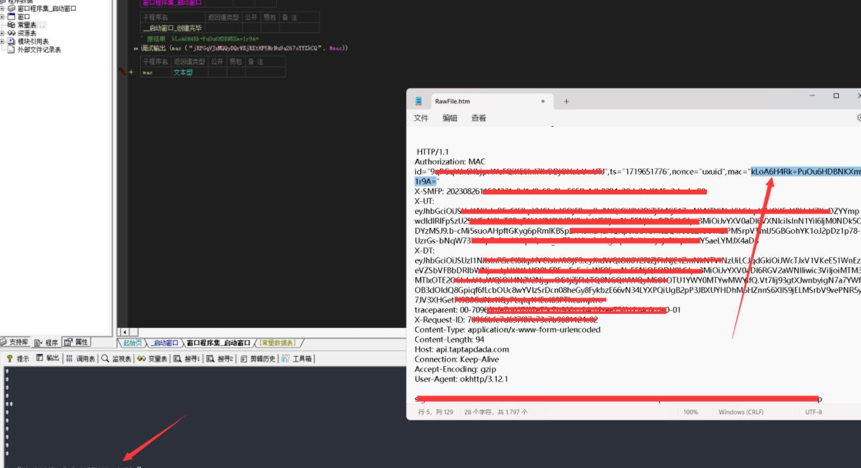Open the _启动窗口 editor tab

click(164, 343)
